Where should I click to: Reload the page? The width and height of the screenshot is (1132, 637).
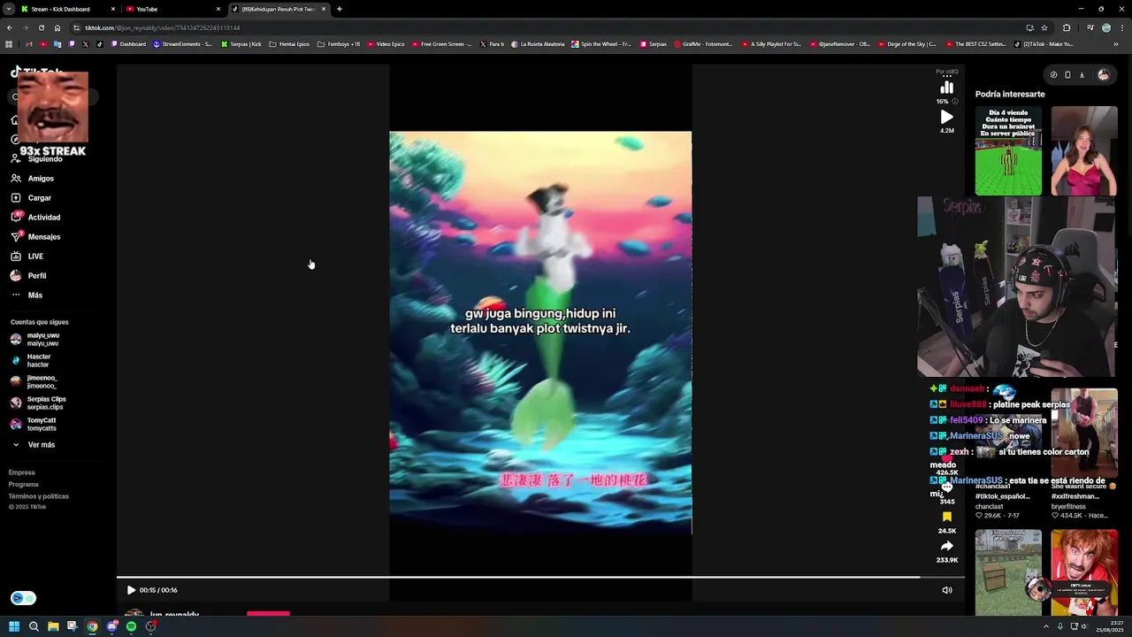point(41,27)
